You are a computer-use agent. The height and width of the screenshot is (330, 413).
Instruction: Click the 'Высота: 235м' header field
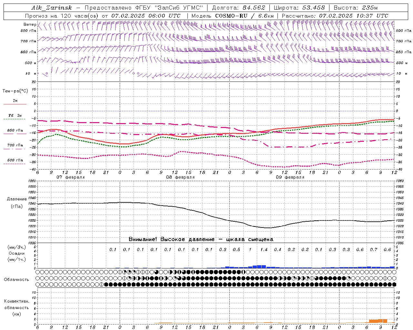pos(356,8)
